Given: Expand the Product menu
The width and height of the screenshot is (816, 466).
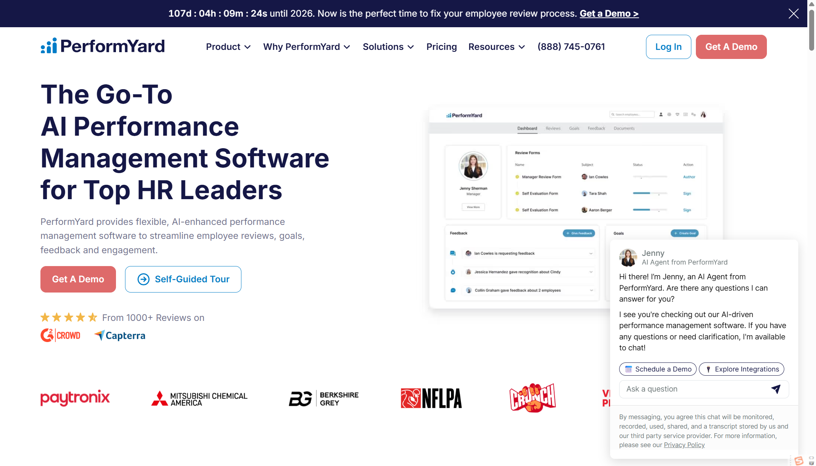Looking at the screenshot, I should click(x=228, y=47).
